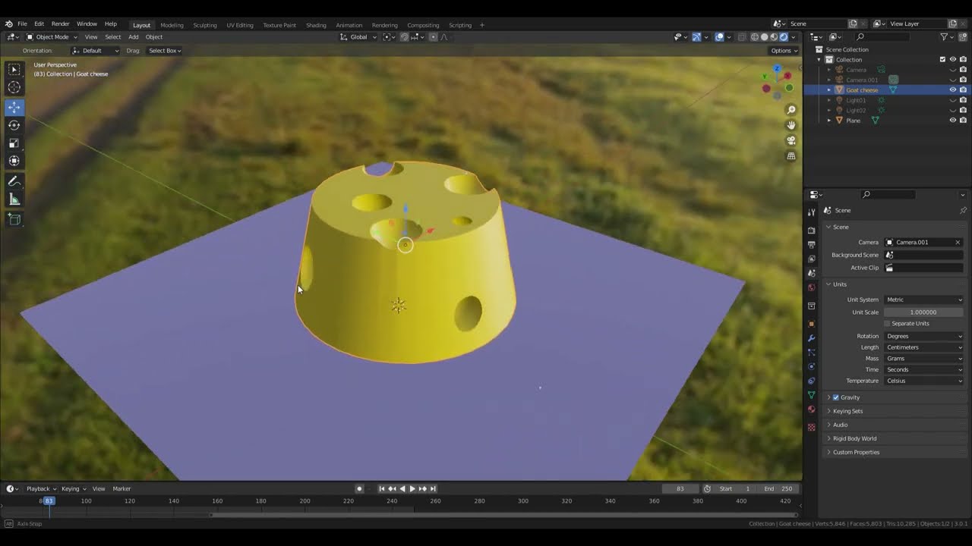The width and height of the screenshot is (972, 546).
Task: Open the Physics properties tab
Action: 812,367
